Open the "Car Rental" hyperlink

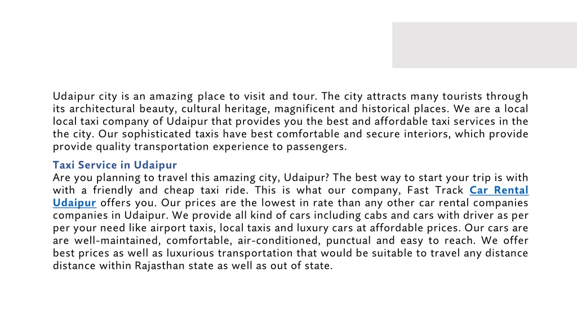(x=499, y=190)
